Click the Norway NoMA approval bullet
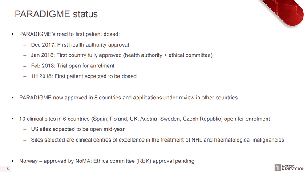Screen dimensions: 307x174 coord(107,161)
